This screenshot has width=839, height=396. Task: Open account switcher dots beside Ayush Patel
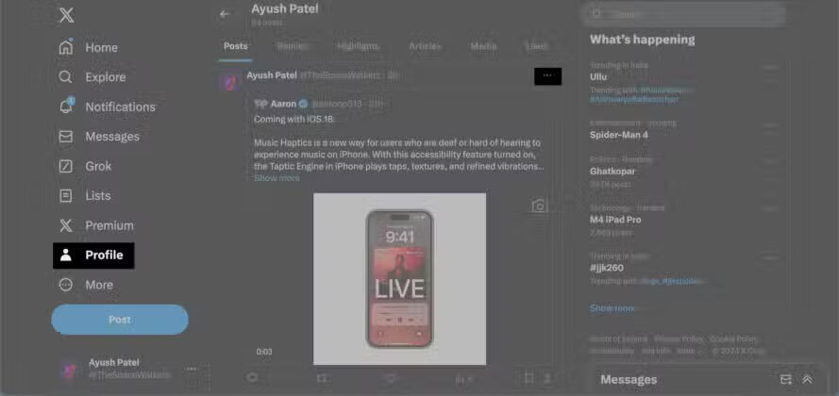pyautogui.click(x=192, y=369)
